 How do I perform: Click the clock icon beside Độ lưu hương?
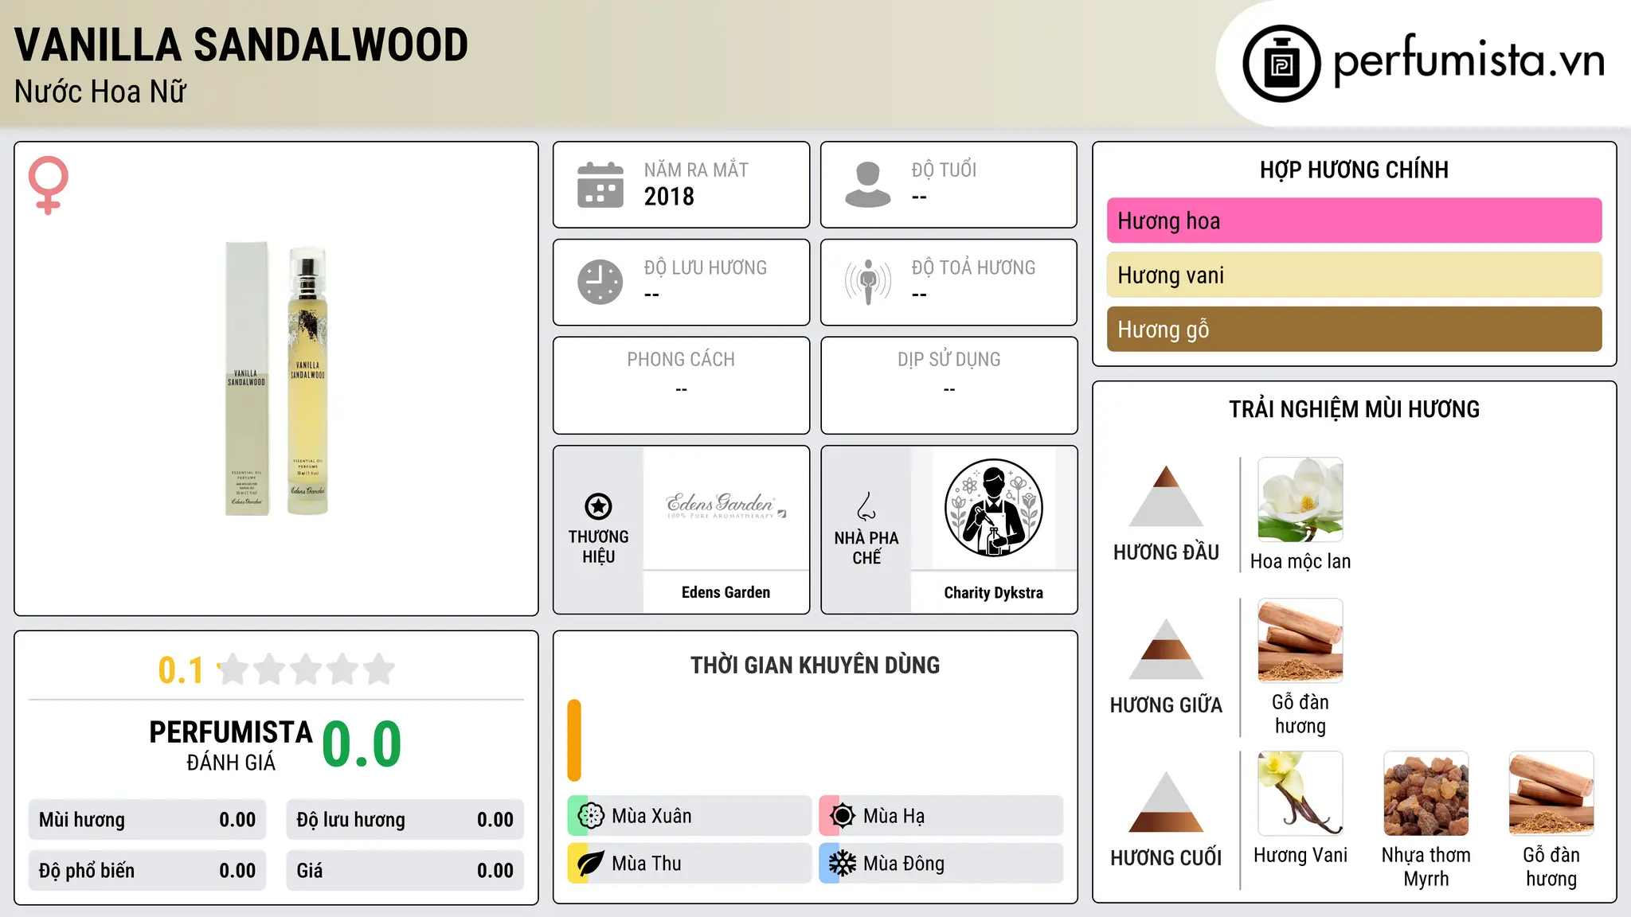pyautogui.click(x=600, y=282)
